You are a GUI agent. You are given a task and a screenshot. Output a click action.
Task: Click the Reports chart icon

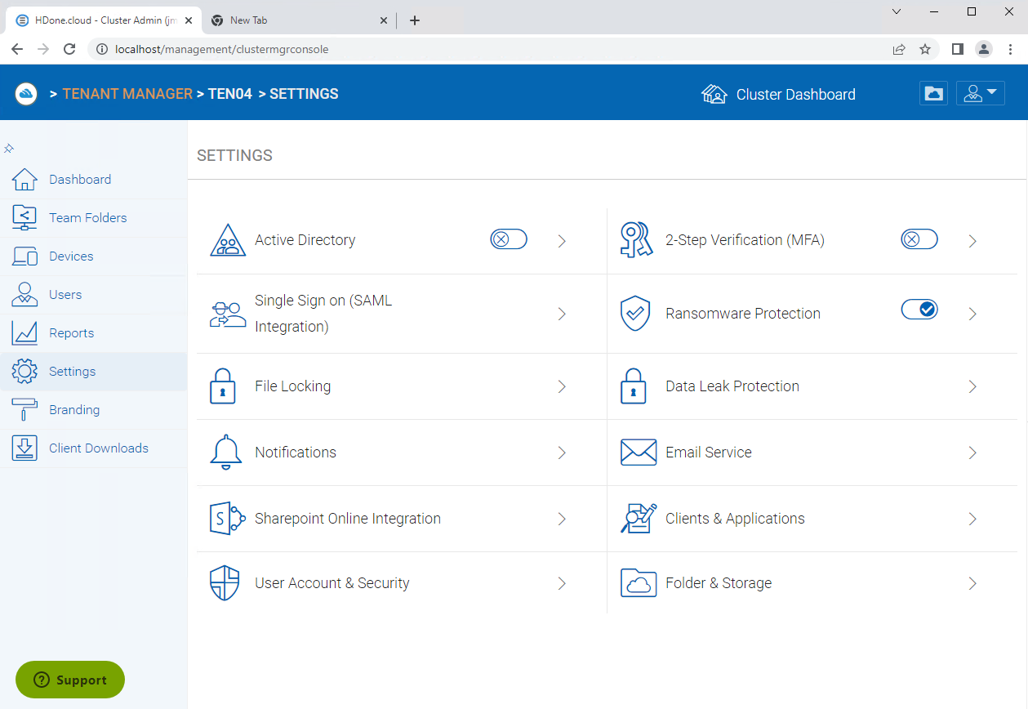(24, 333)
